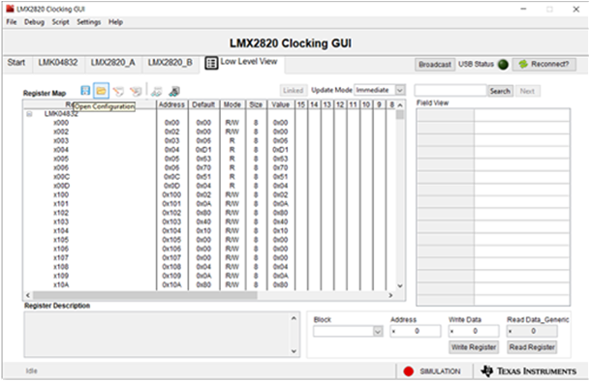The image size is (591, 382).
Task: Open the Settings menu
Action: tap(88, 22)
